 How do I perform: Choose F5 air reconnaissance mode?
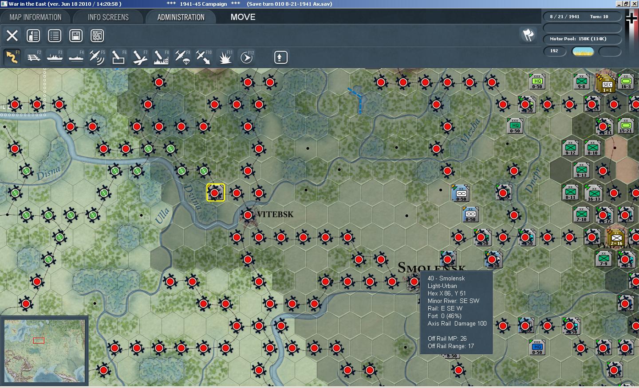tap(97, 57)
